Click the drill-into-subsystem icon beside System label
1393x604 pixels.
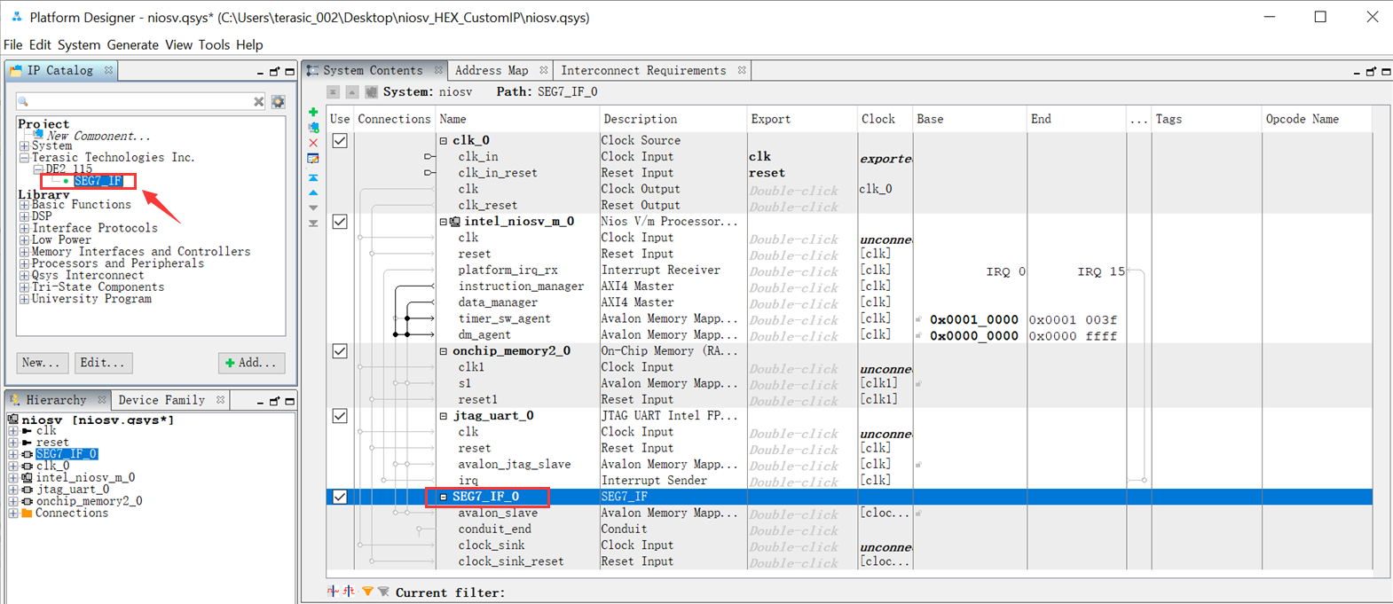pyautogui.click(x=372, y=92)
